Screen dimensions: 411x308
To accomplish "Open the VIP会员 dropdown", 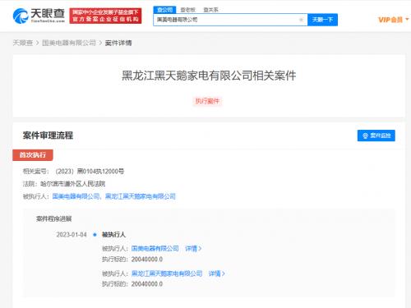I will tap(394, 20).
